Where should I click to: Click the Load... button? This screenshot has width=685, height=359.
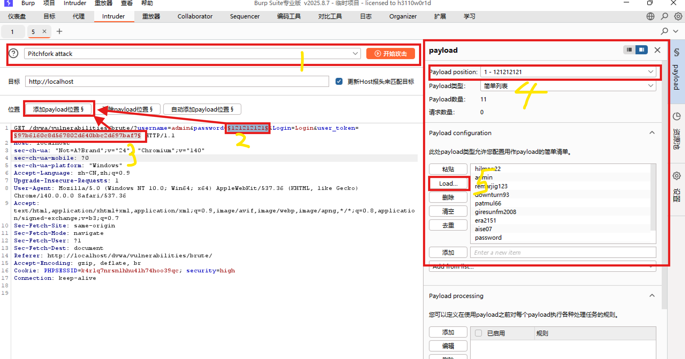448,184
